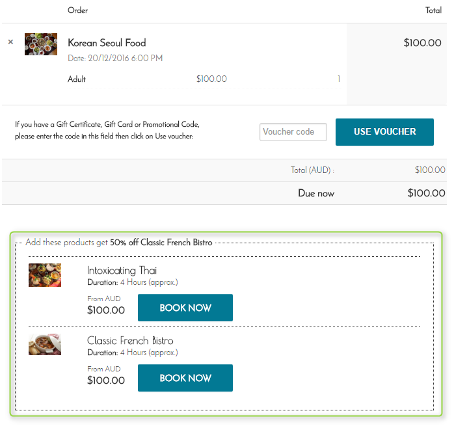Select the order date 20/12/2016 6:00 PM
The width and height of the screenshot is (454, 428).
pyautogui.click(x=125, y=58)
